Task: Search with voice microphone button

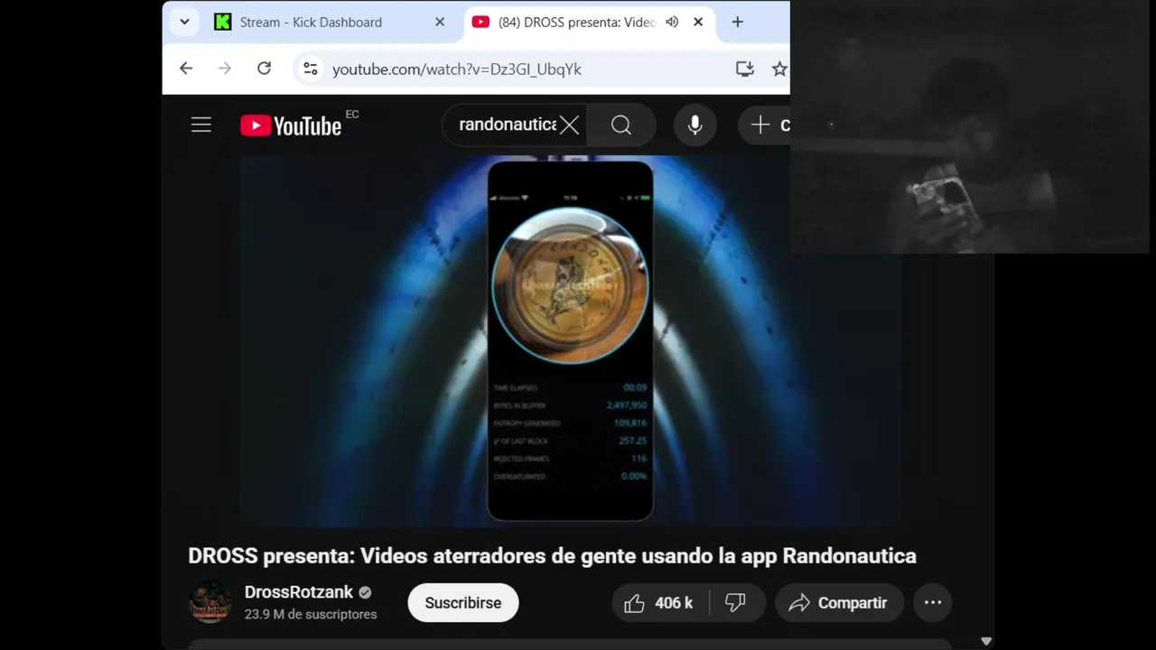Action: point(695,125)
